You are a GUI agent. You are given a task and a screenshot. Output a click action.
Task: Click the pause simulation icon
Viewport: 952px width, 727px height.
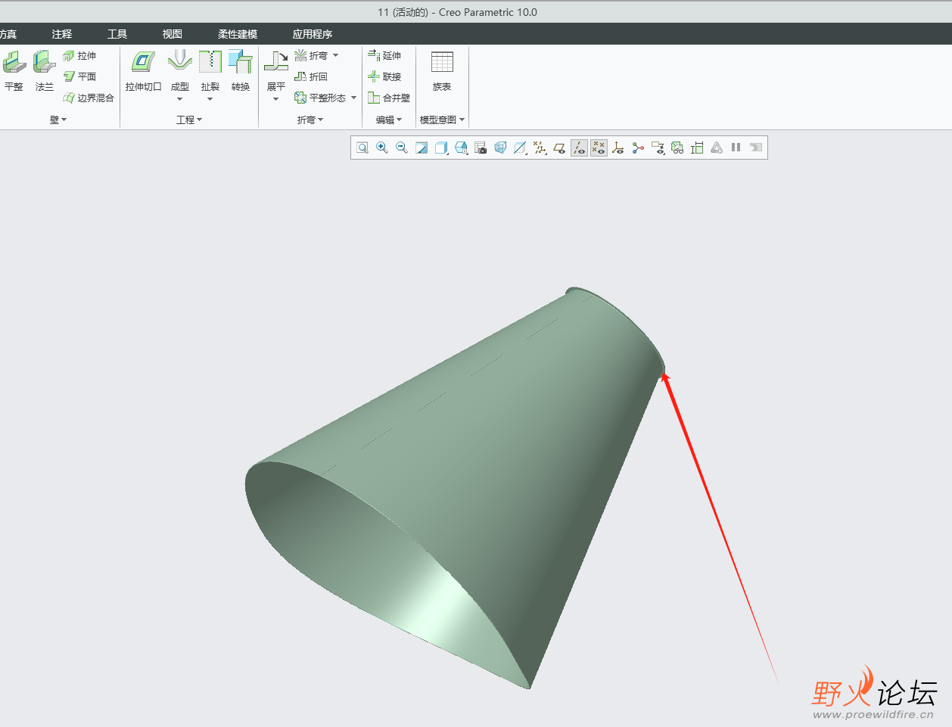736,148
